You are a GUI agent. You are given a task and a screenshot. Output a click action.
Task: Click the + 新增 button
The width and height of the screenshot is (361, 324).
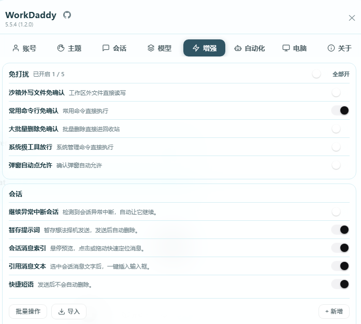pos(334,312)
